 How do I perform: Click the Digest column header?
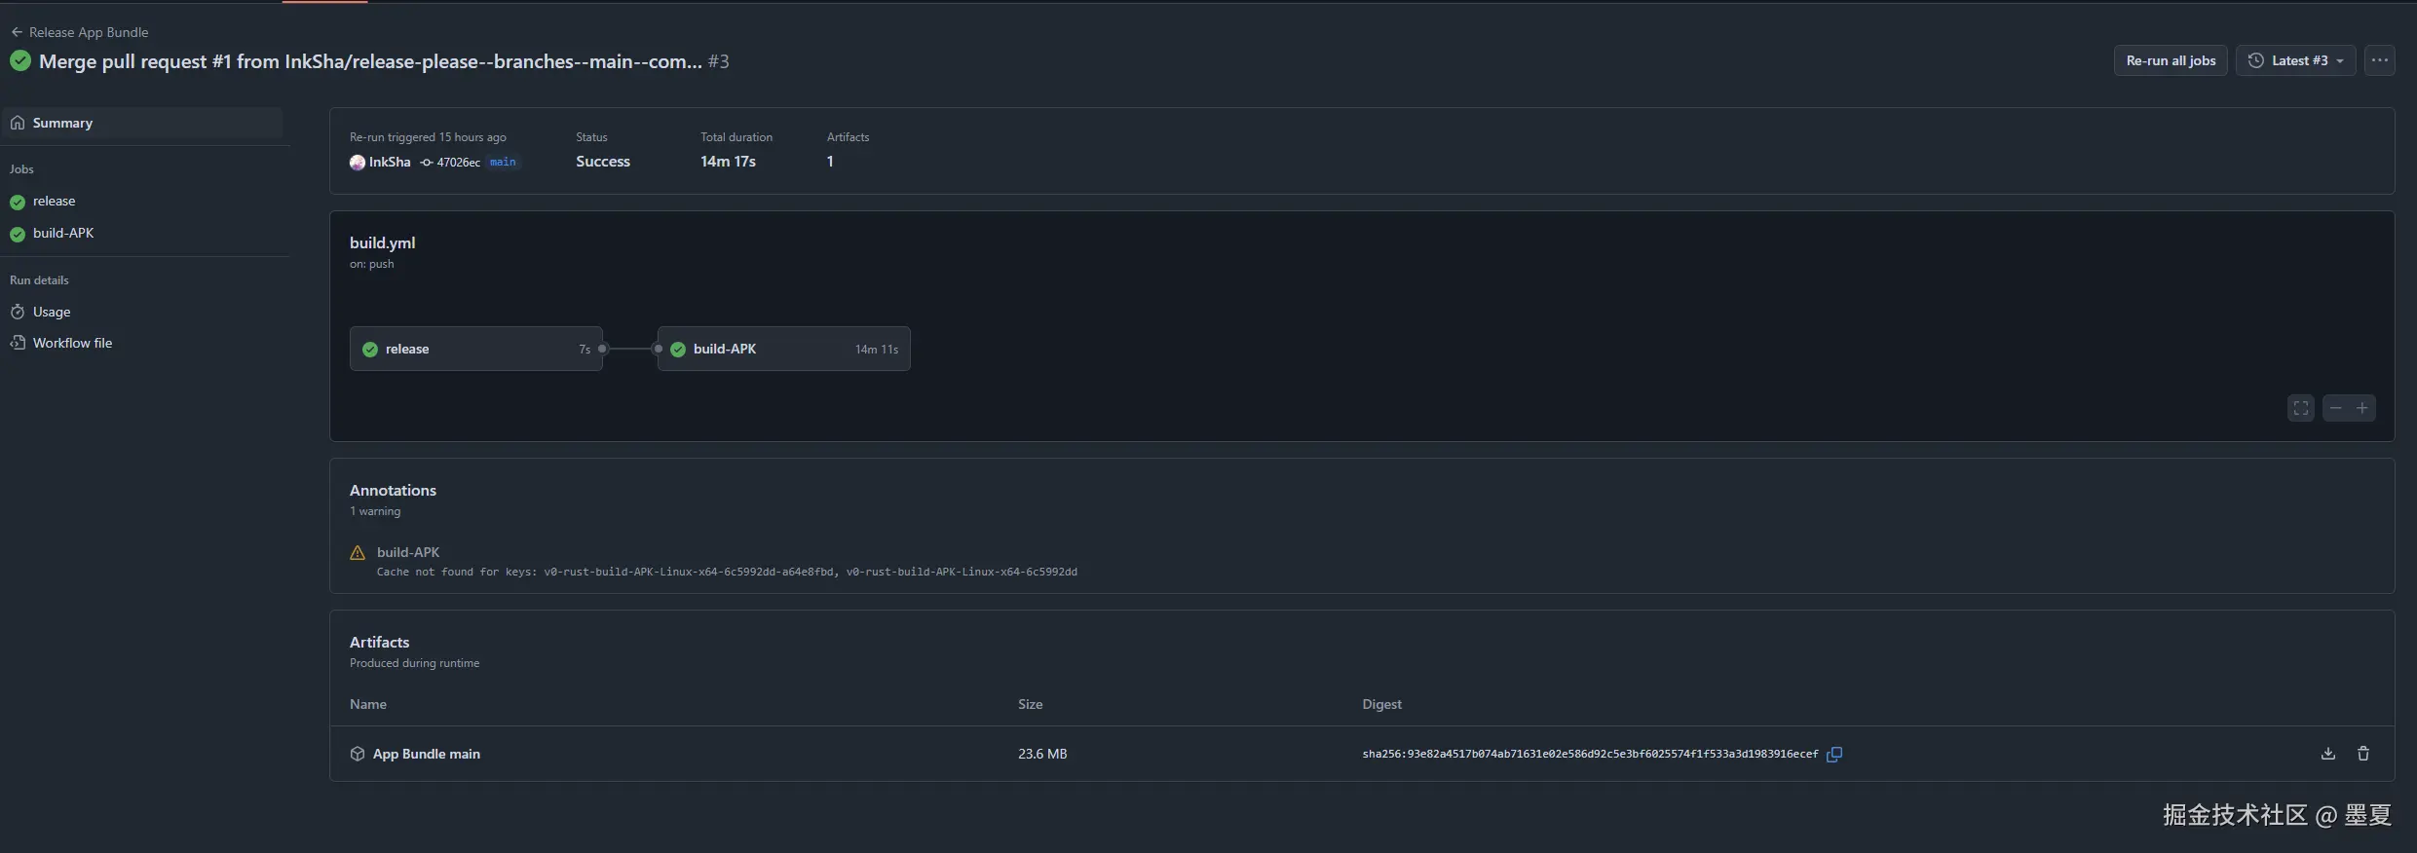[x=1381, y=704]
